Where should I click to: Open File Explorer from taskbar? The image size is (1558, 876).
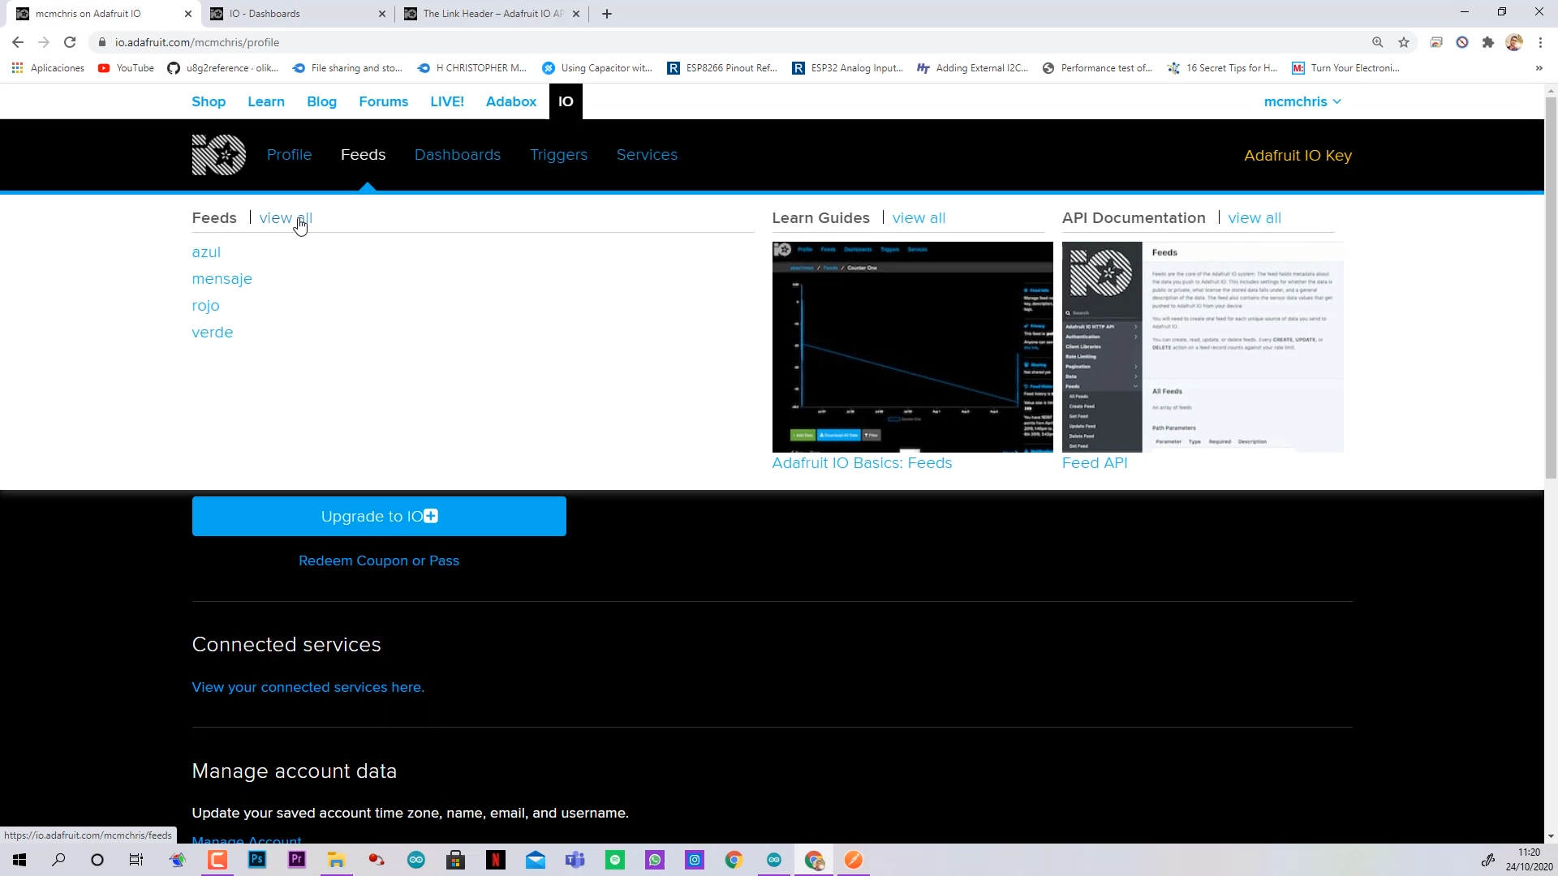click(x=336, y=860)
